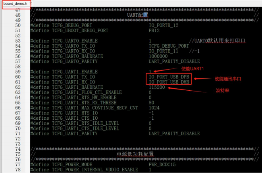Select the IO_PORT_USB_DPB value
The image size is (262, 173).
pyautogui.click(x=169, y=77)
